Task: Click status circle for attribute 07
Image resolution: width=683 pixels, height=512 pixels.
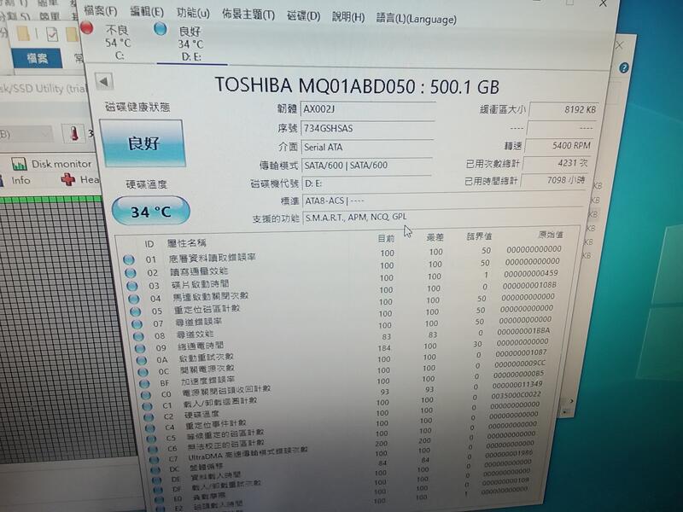Action: pyautogui.click(x=137, y=324)
